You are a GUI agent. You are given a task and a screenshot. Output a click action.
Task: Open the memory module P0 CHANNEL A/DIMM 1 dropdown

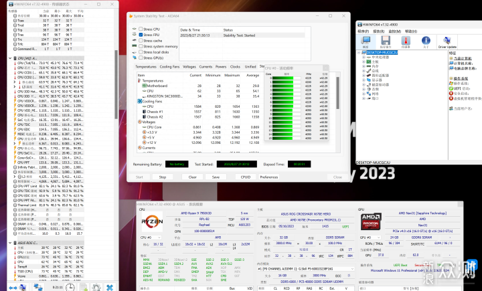pyautogui.click(x=306, y=269)
